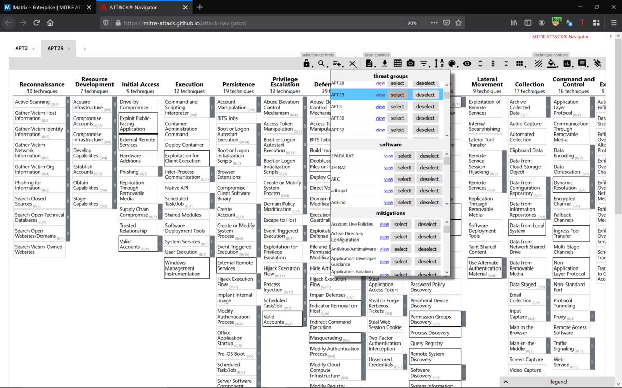Export layer to Excel grid icon

pos(398,64)
